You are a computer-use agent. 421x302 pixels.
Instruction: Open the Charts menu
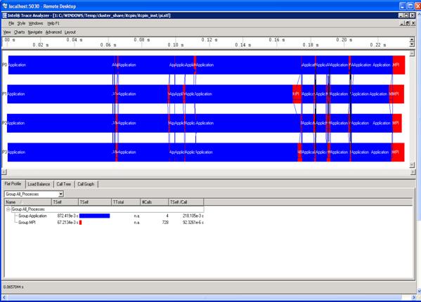(x=20, y=32)
